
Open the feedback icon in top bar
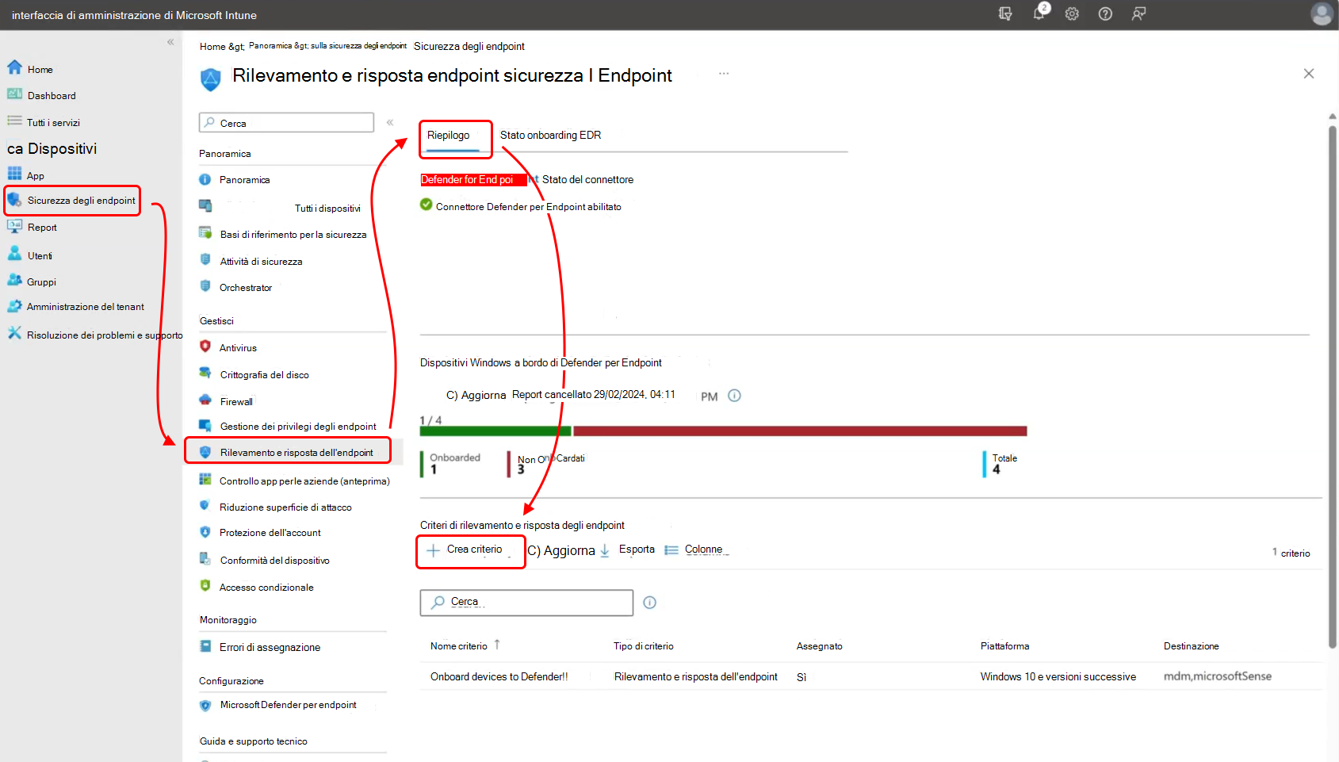point(1138,13)
